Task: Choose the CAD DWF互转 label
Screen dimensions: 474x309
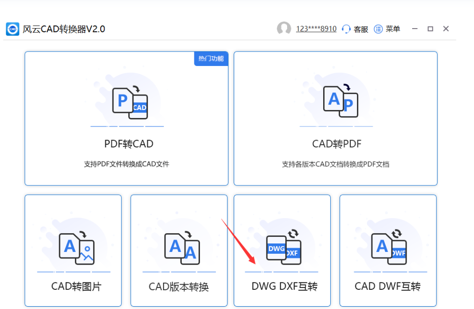Action: coord(387,286)
